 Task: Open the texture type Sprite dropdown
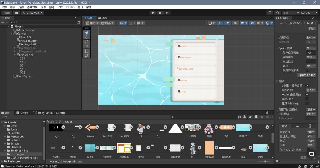(311, 37)
